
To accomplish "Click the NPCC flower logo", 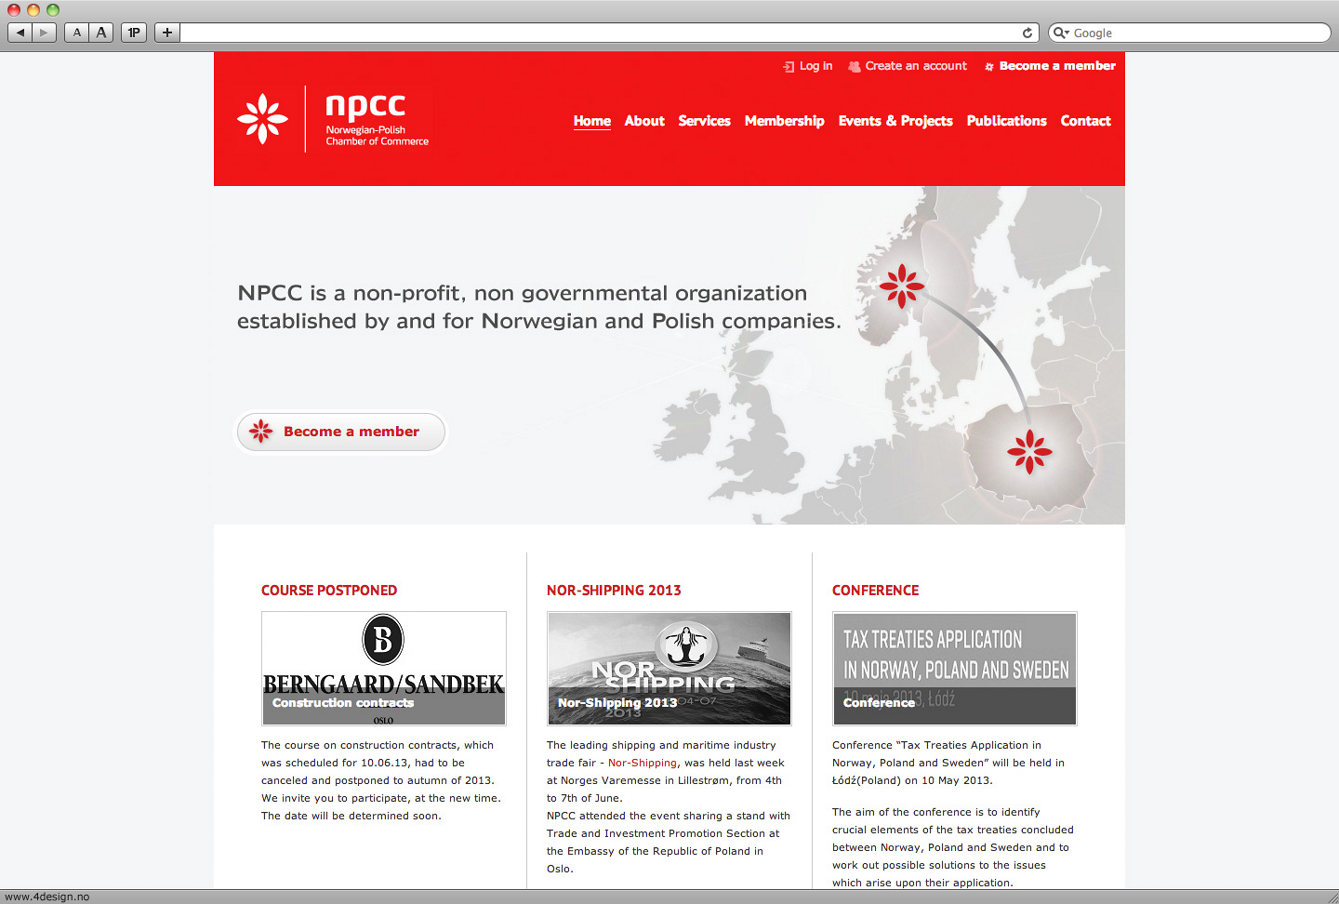I will [x=262, y=119].
